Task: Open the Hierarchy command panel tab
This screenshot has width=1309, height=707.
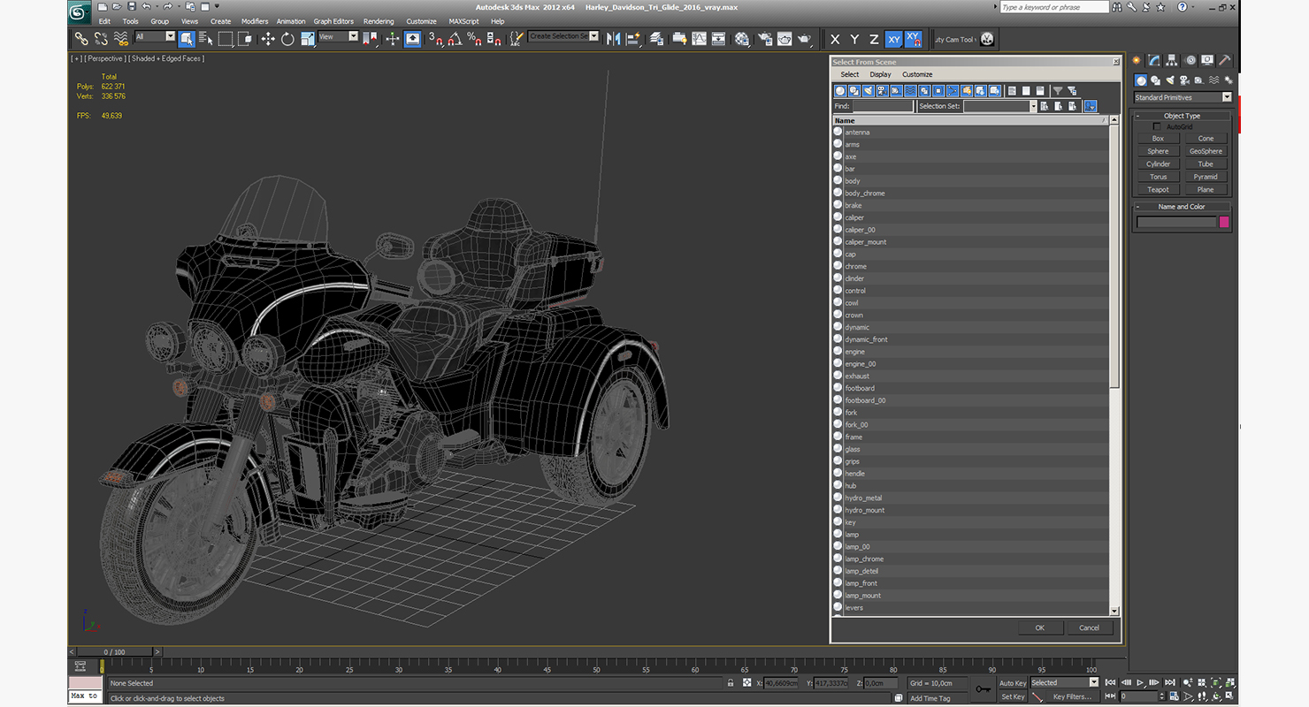Action: (x=1172, y=60)
